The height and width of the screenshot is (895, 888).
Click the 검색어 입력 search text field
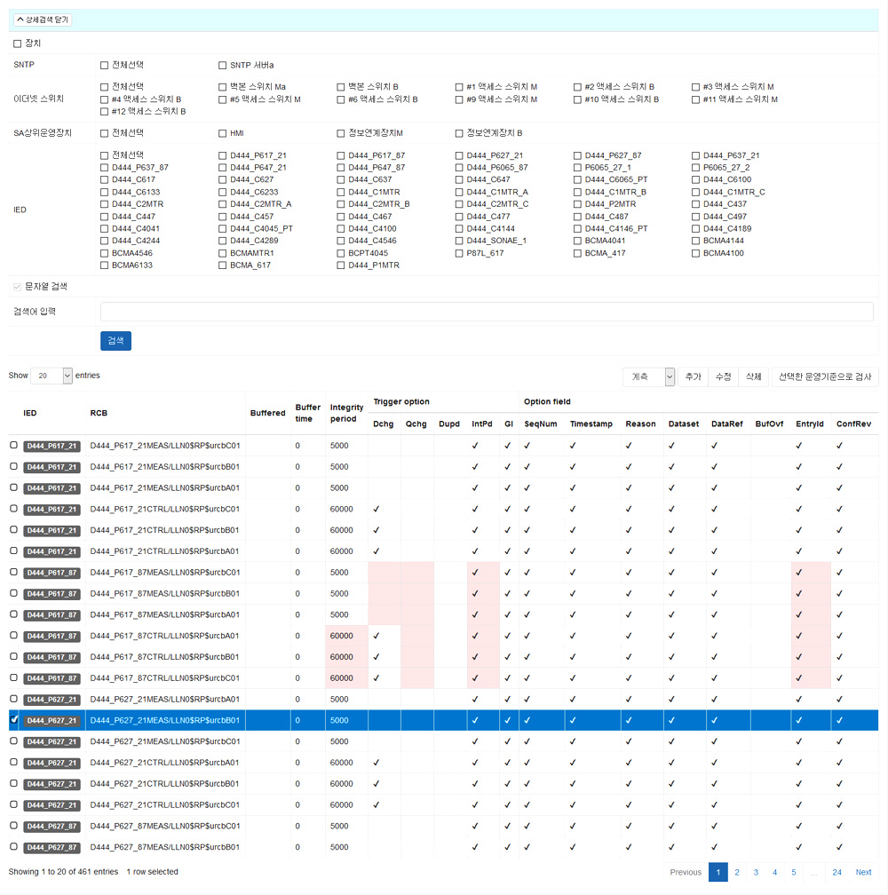487,312
